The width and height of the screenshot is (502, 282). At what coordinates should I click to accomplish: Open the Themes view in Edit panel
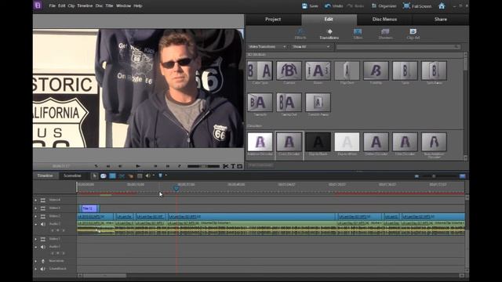tap(385, 34)
